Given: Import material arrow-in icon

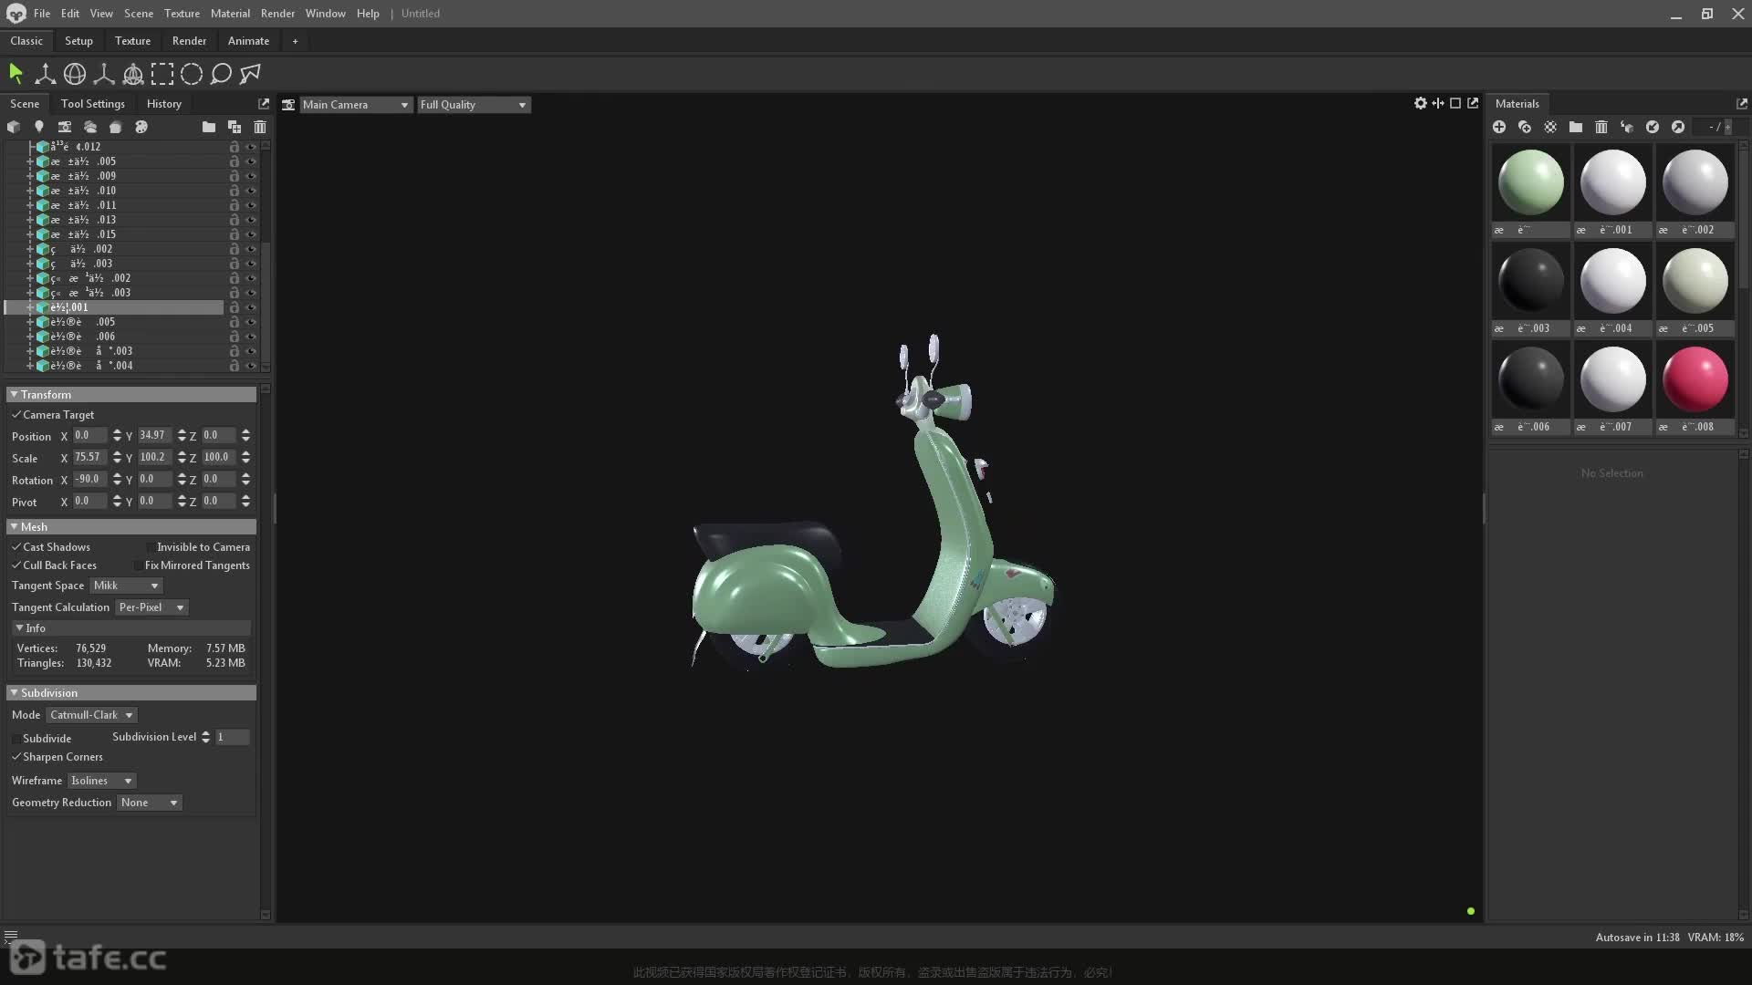Looking at the screenshot, I should click(1653, 127).
